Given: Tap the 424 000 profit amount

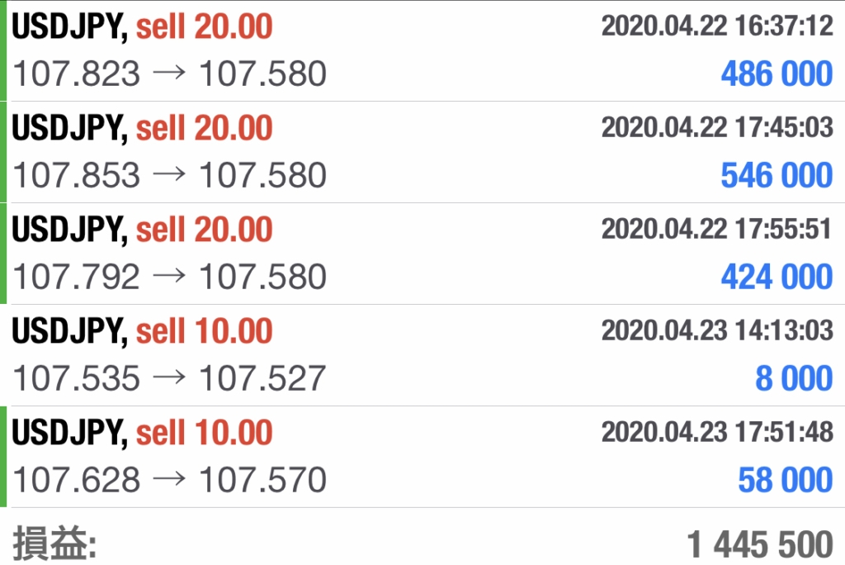Looking at the screenshot, I should [777, 276].
